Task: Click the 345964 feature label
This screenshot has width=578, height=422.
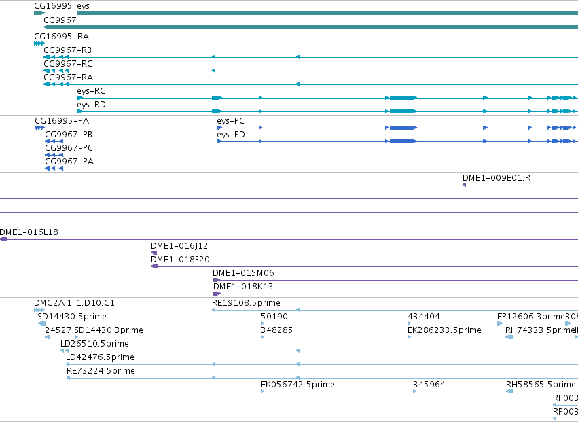Action: [429, 385]
